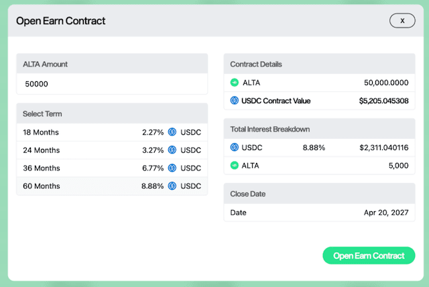
Task: Click the 8.88% rate in the 60 Months row
Action: pos(152,186)
